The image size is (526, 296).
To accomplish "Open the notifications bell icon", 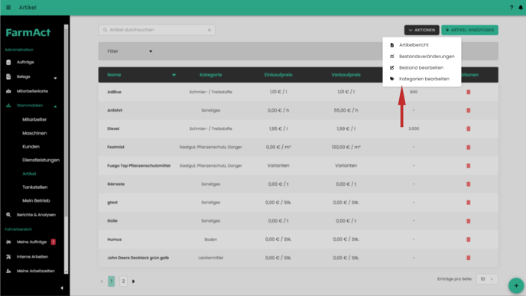I will coord(521,8).
